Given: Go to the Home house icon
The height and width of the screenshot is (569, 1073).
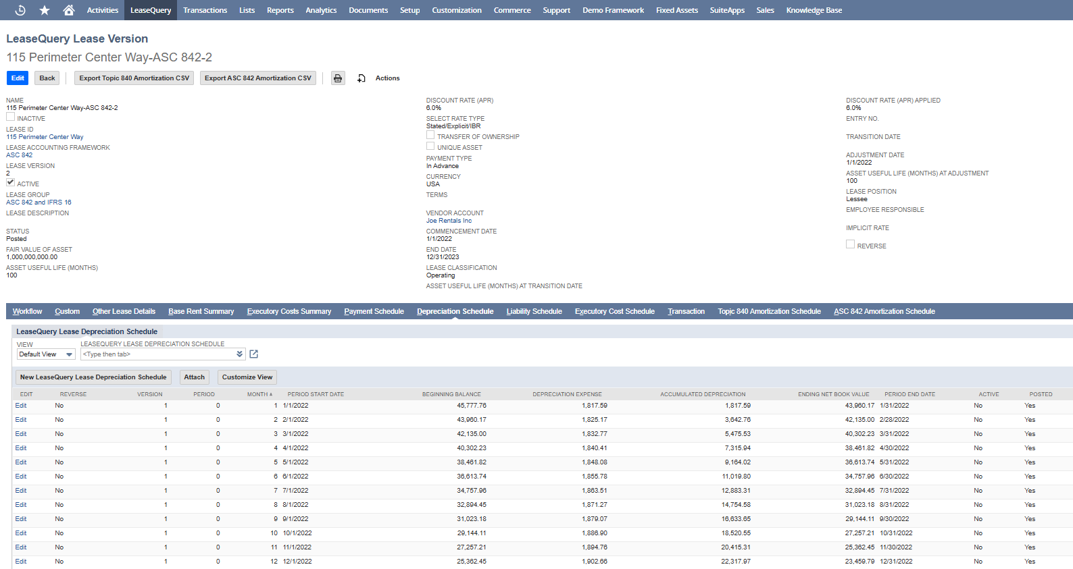Looking at the screenshot, I should tap(68, 10).
